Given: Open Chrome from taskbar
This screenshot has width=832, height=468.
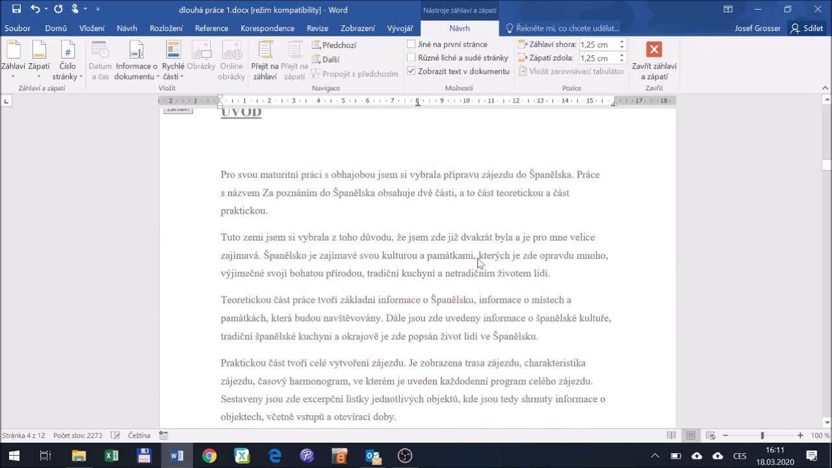Looking at the screenshot, I should point(209,456).
